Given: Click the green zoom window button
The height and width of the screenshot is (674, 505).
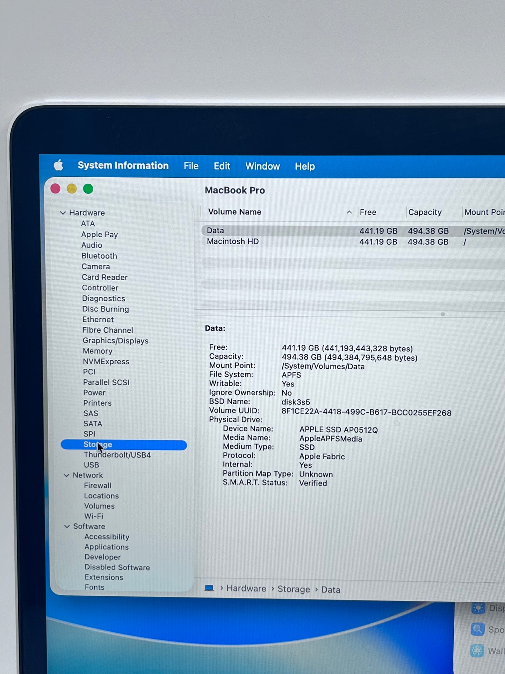Looking at the screenshot, I should [88, 189].
